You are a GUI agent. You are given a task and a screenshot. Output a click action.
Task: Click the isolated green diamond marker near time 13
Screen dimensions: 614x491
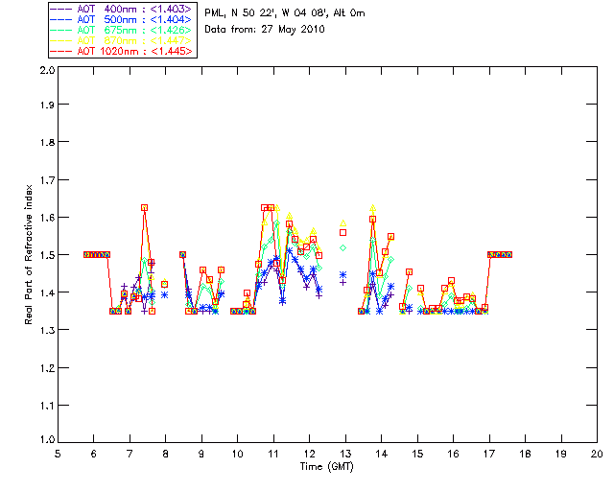pyautogui.click(x=343, y=247)
